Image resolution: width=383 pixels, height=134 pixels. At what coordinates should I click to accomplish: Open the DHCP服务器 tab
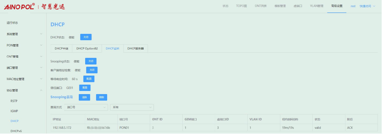pyautogui.click(x=136, y=49)
